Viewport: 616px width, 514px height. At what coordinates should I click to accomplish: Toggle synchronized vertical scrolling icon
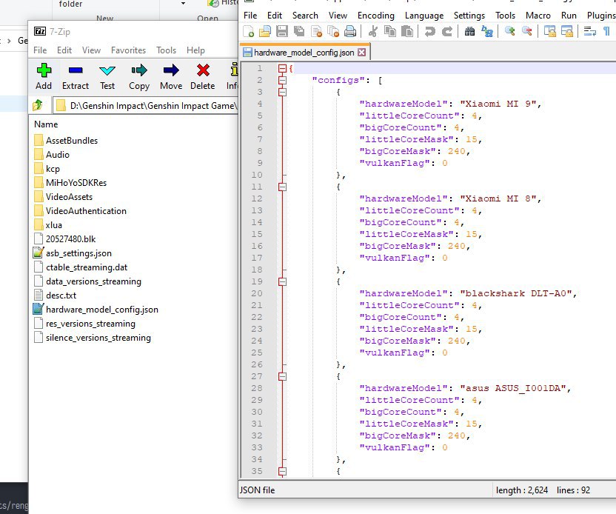pos(549,31)
